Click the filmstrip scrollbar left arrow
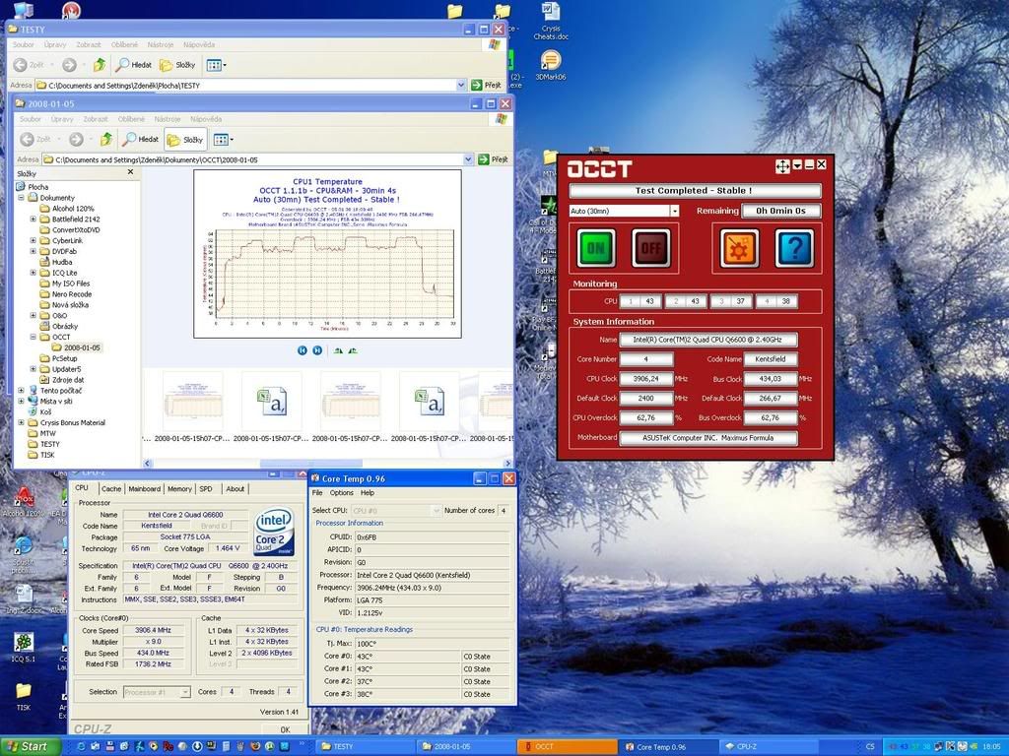Screen dimensions: 1009x756 pos(148,463)
